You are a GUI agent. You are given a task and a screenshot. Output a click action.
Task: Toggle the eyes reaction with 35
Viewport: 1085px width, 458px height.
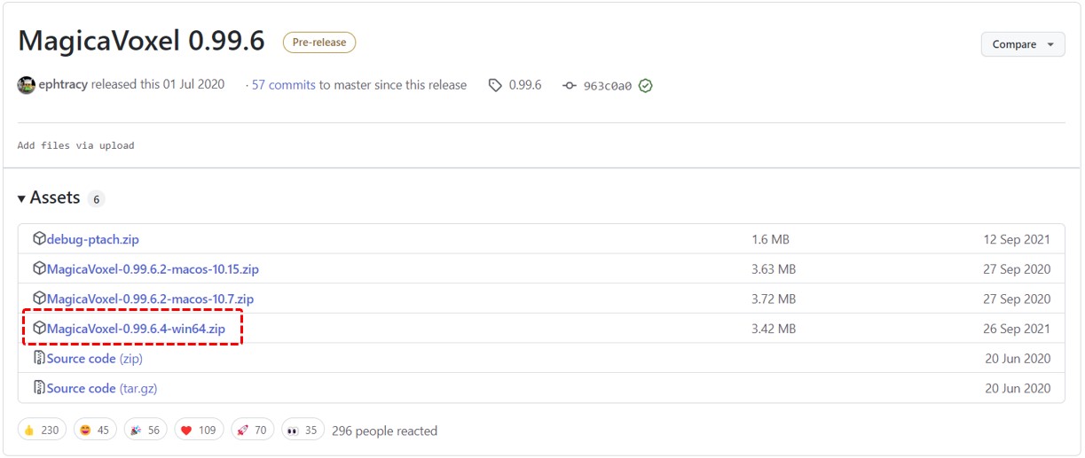303,431
